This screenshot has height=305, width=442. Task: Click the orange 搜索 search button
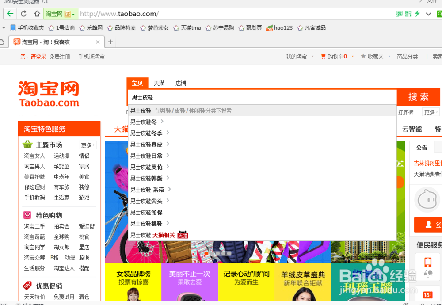[418, 97]
